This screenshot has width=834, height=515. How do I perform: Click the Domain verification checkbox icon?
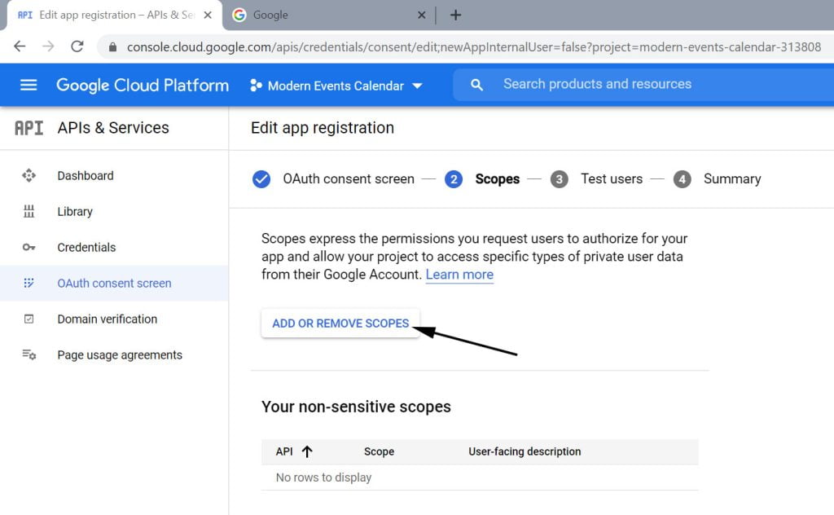pyautogui.click(x=29, y=319)
